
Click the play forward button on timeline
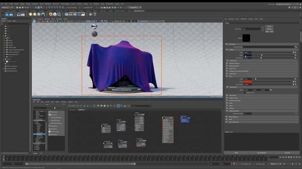point(291,157)
